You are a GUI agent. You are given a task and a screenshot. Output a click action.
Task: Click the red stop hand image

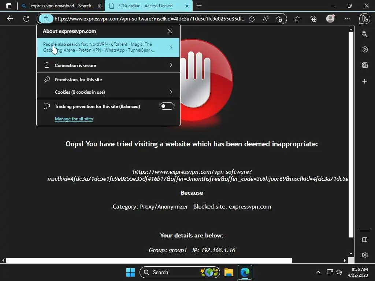pos(207,80)
